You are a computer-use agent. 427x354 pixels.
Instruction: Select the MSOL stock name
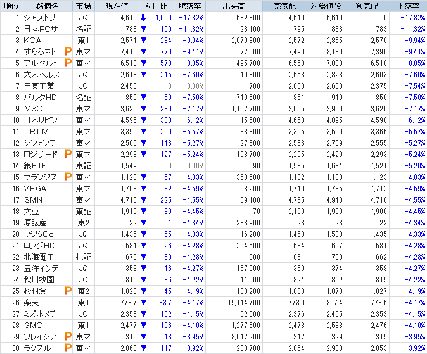click(36, 109)
